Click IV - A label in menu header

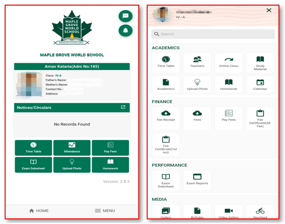pyautogui.click(x=181, y=17)
